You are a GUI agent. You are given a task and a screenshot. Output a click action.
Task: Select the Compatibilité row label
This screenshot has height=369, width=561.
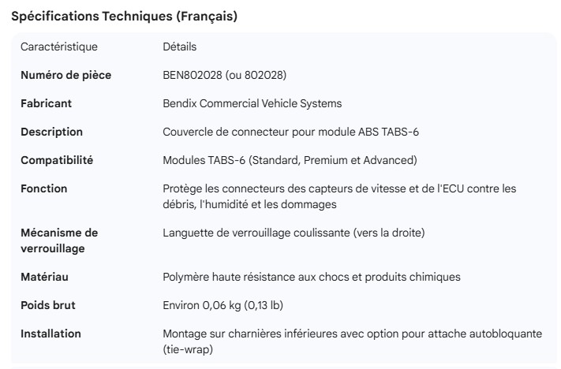(57, 160)
